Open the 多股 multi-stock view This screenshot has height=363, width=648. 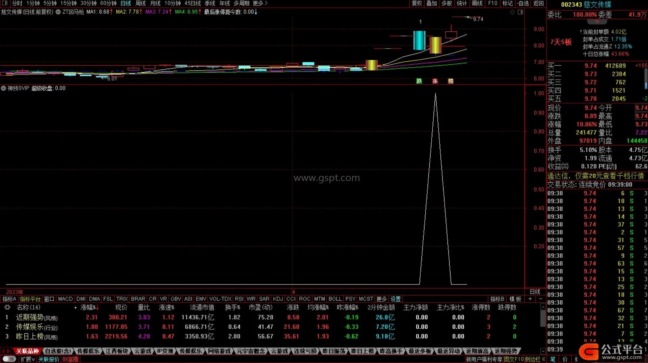(447, 3)
